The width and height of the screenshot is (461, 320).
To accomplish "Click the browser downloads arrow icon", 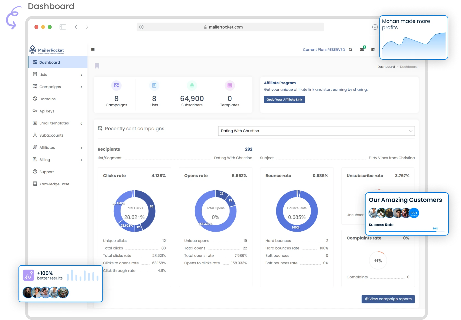I will 375,27.
